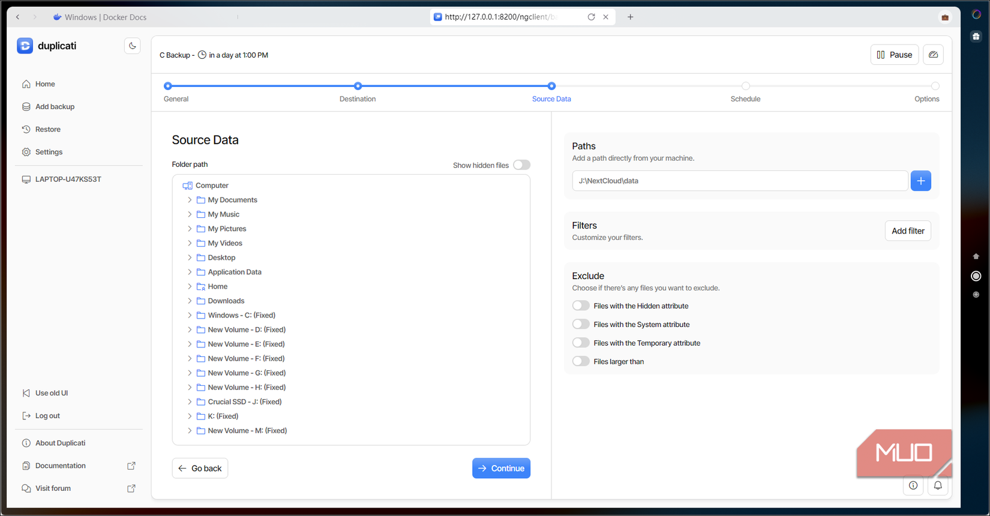Click the sidebar home icon at right edge

point(976,256)
